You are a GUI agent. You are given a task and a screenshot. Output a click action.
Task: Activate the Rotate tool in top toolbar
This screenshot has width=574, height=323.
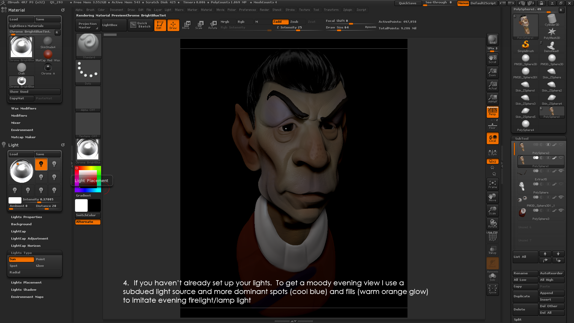click(213, 25)
